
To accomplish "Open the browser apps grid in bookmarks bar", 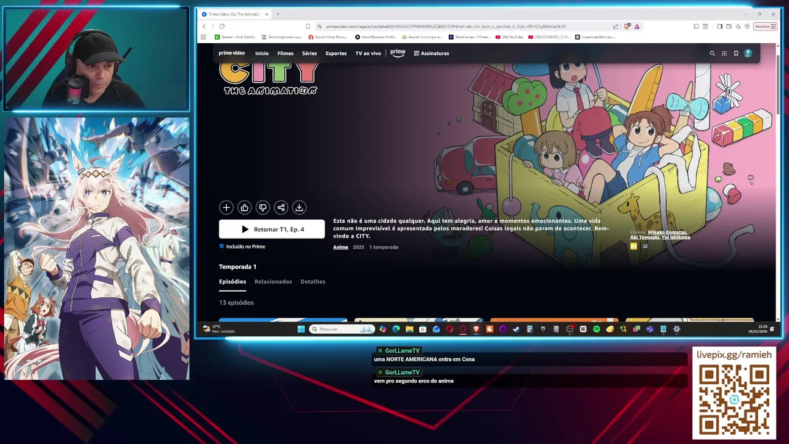I will (x=203, y=37).
